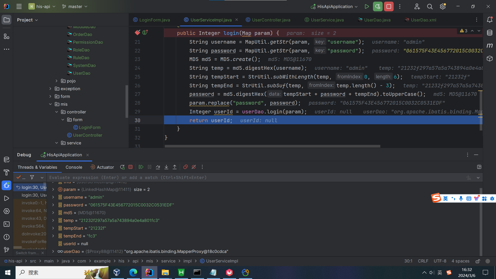The height and width of the screenshot is (279, 496).
Task: Click the Rerun debug icon in top toolbar
Action: tap(378, 6)
